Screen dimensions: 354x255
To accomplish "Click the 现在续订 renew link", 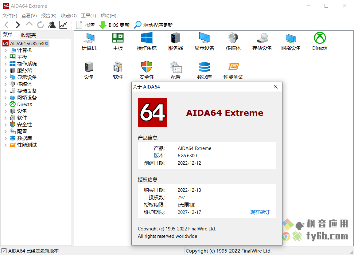I will click(260, 212).
